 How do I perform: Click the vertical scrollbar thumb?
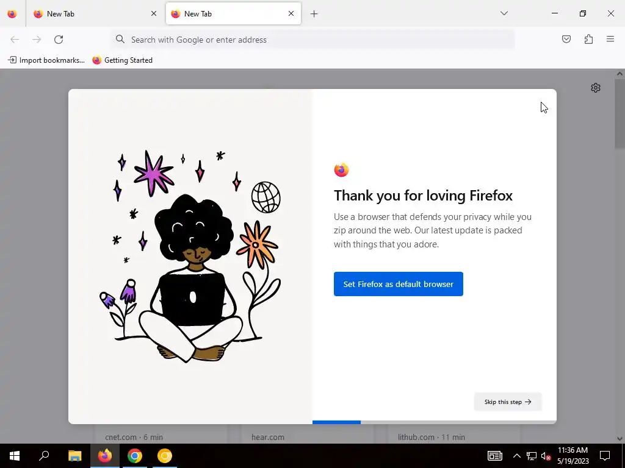(x=620, y=113)
